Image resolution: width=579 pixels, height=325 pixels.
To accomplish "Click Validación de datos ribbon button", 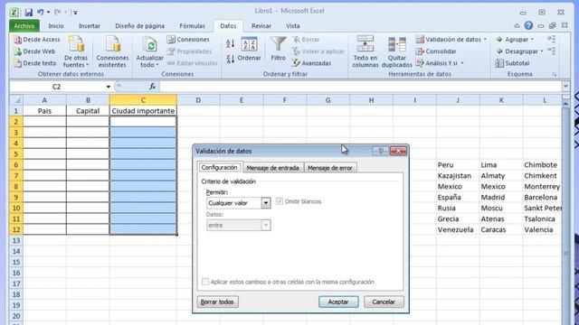I will tap(449, 40).
